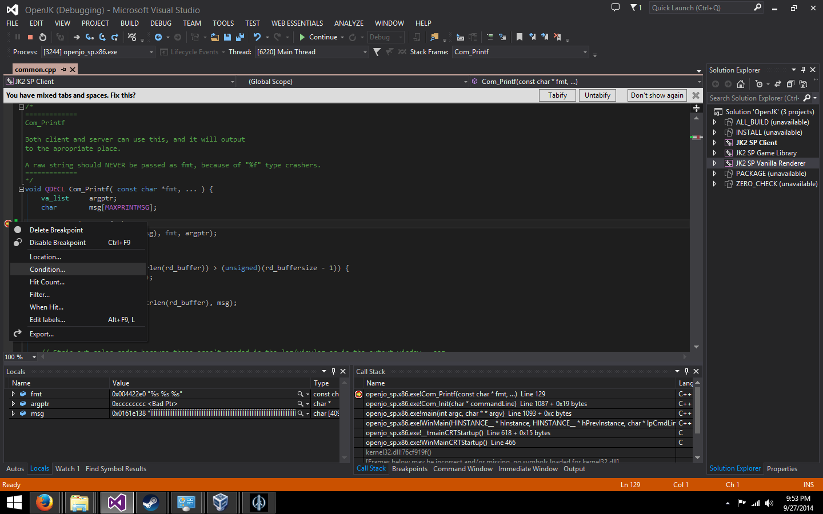
Task: Dismiss the mixed tabs info bar
Action: [x=696, y=95]
